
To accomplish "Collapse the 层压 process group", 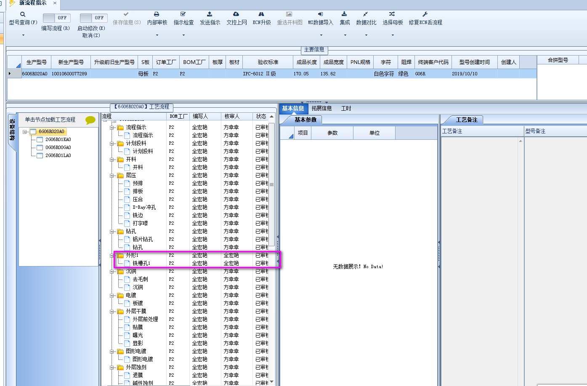I will point(112,175).
